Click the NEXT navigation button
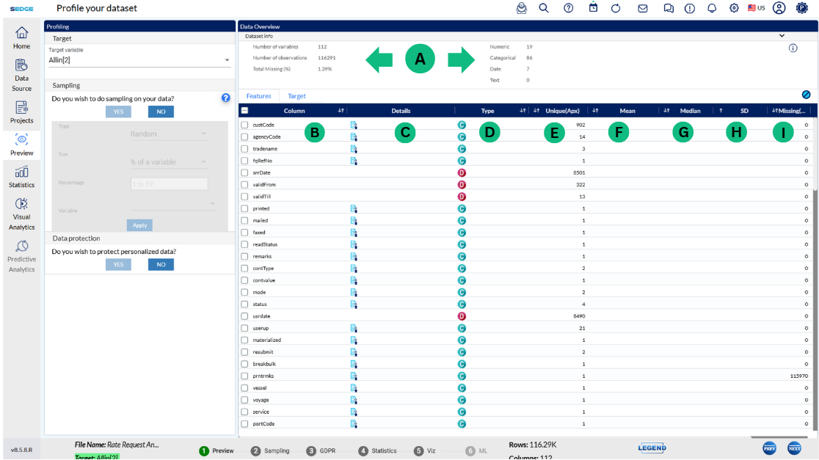 (x=794, y=448)
